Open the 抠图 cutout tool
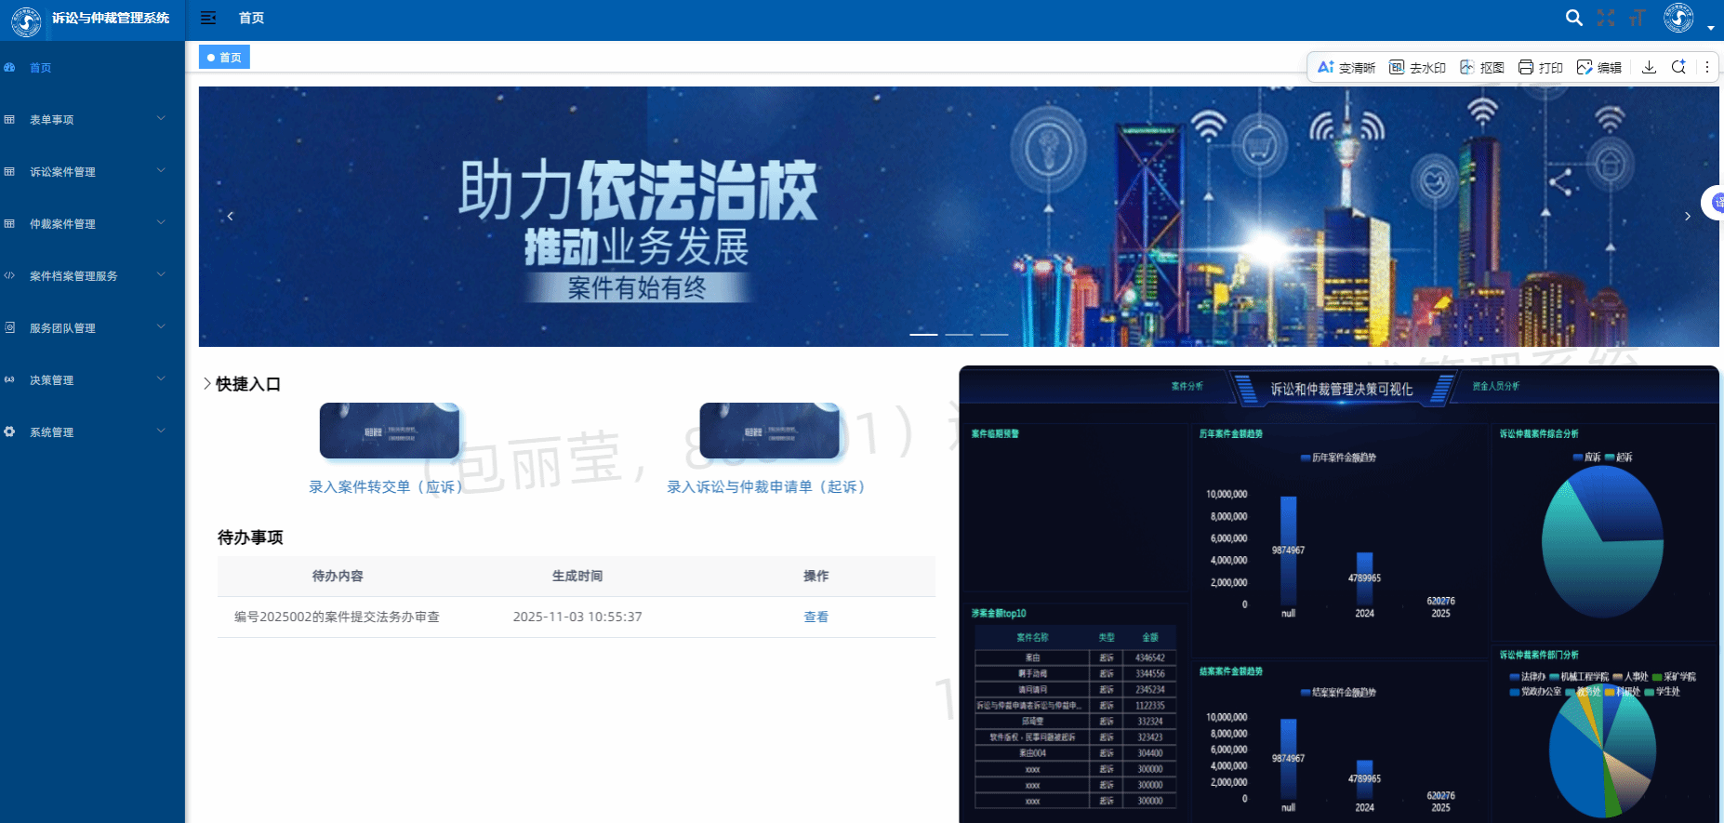This screenshot has width=1724, height=823. coord(1482,67)
